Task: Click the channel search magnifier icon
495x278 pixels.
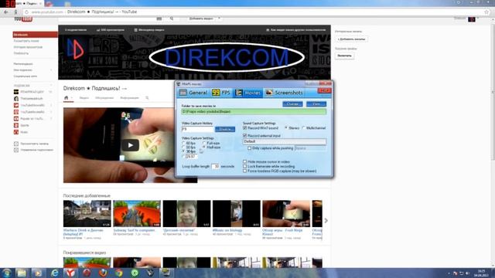Action: click(x=147, y=98)
